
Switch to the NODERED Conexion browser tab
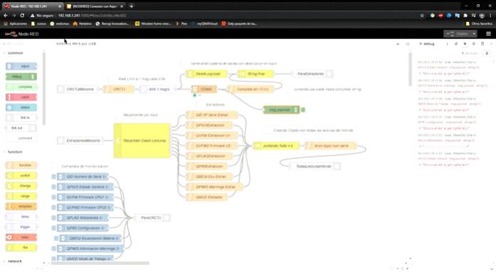(x=94, y=6)
